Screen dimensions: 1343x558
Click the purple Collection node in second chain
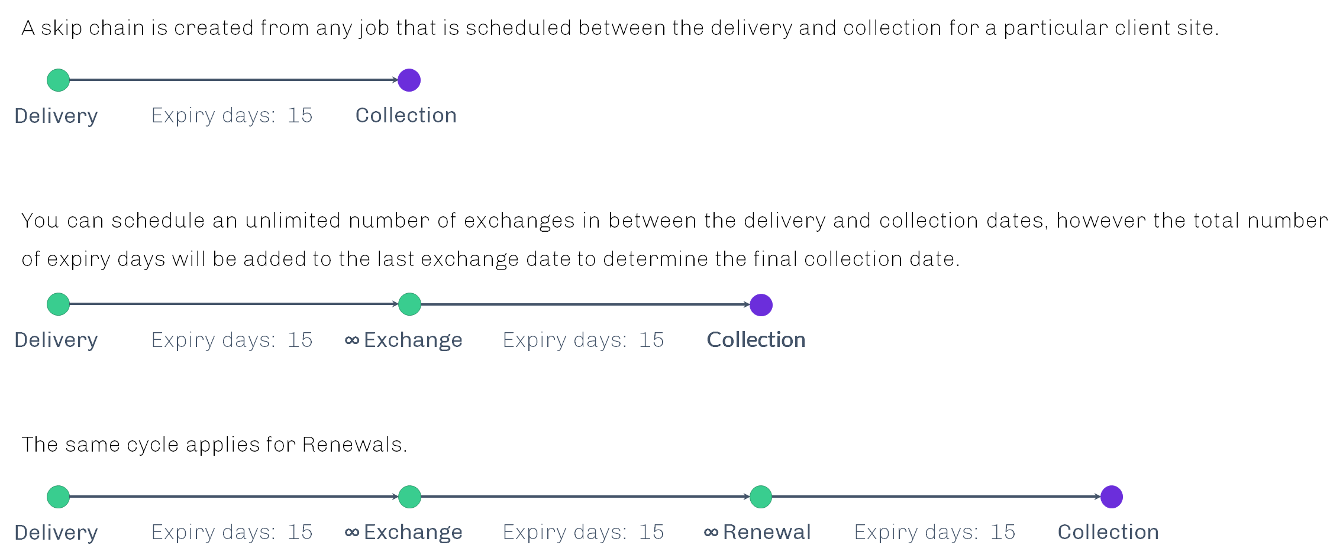(x=761, y=305)
